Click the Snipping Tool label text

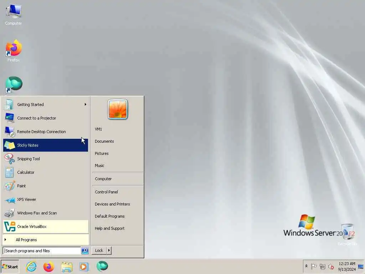(29, 159)
